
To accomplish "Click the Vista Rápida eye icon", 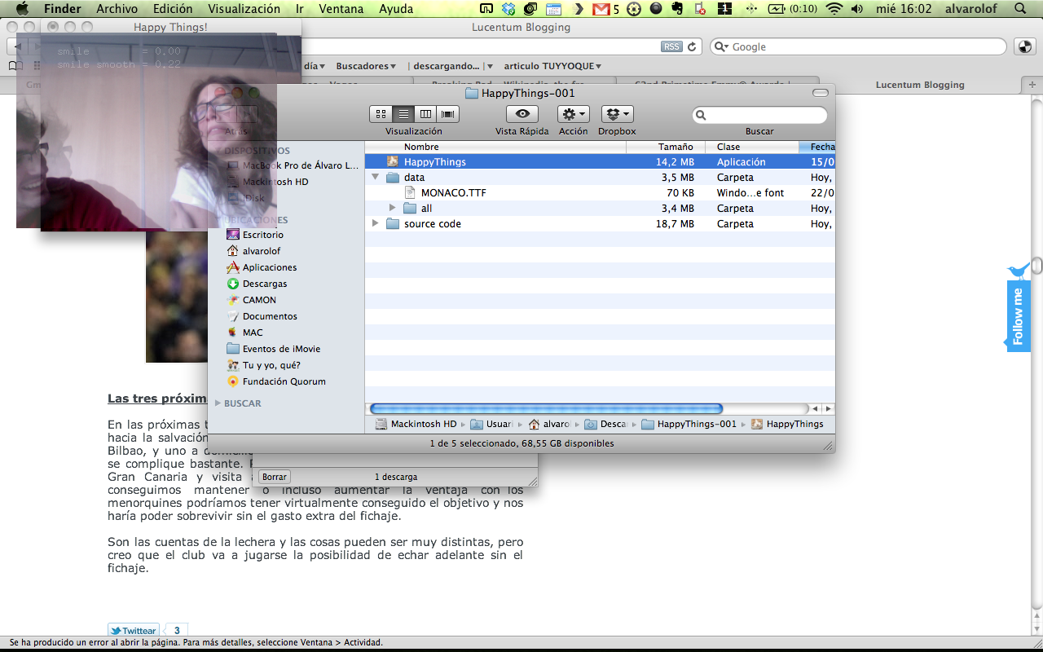I will (521, 114).
